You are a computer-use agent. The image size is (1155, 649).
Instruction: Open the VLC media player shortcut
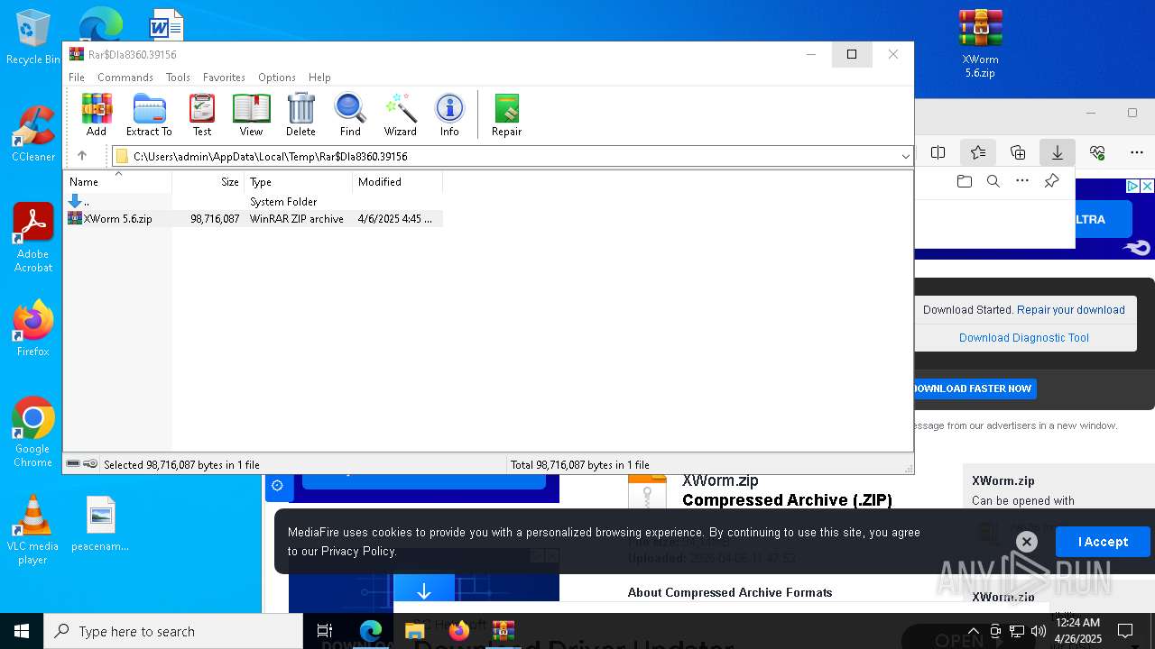[32, 530]
